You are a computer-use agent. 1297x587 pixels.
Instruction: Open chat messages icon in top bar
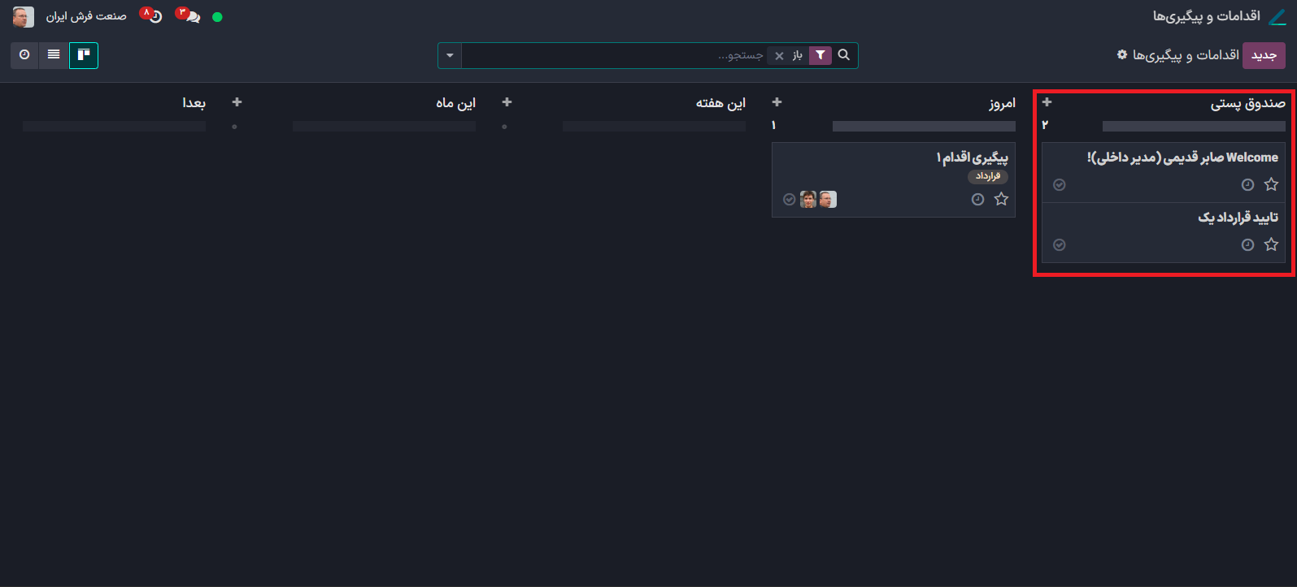click(190, 16)
